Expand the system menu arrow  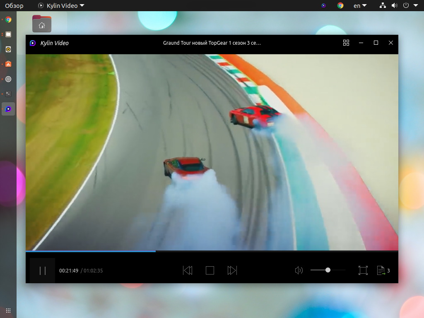[x=416, y=5]
